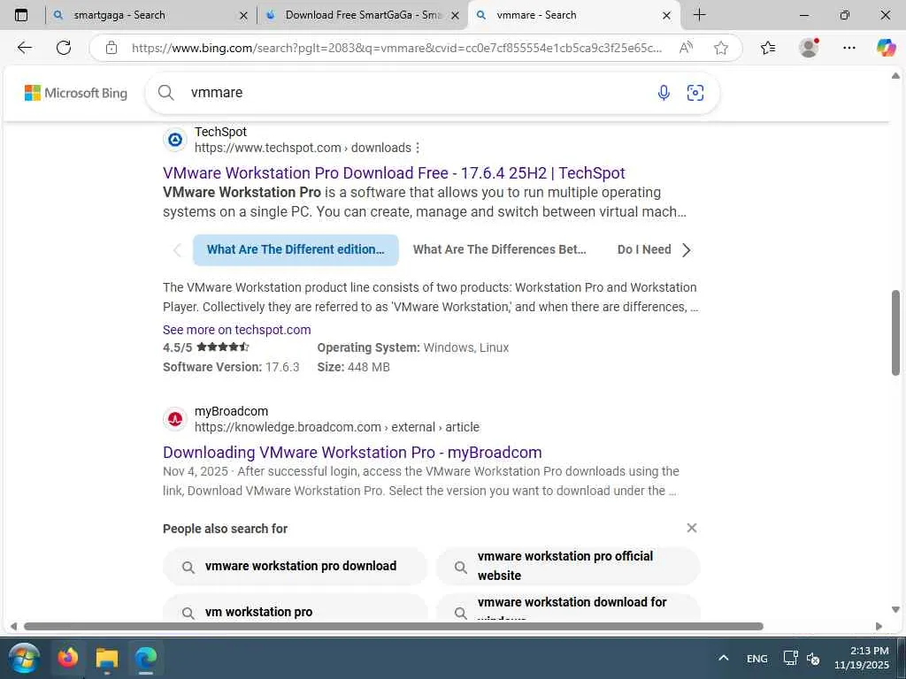Switch to Edge in the taskbar
906x679 pixels.
(146, 658)
